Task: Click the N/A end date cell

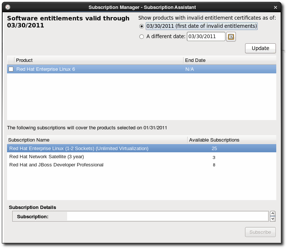Action: coord(189,69)
